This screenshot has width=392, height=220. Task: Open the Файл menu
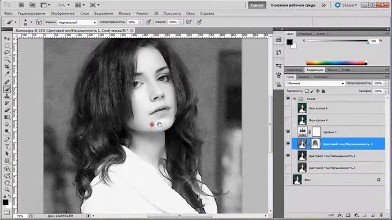tap(8, 13)
